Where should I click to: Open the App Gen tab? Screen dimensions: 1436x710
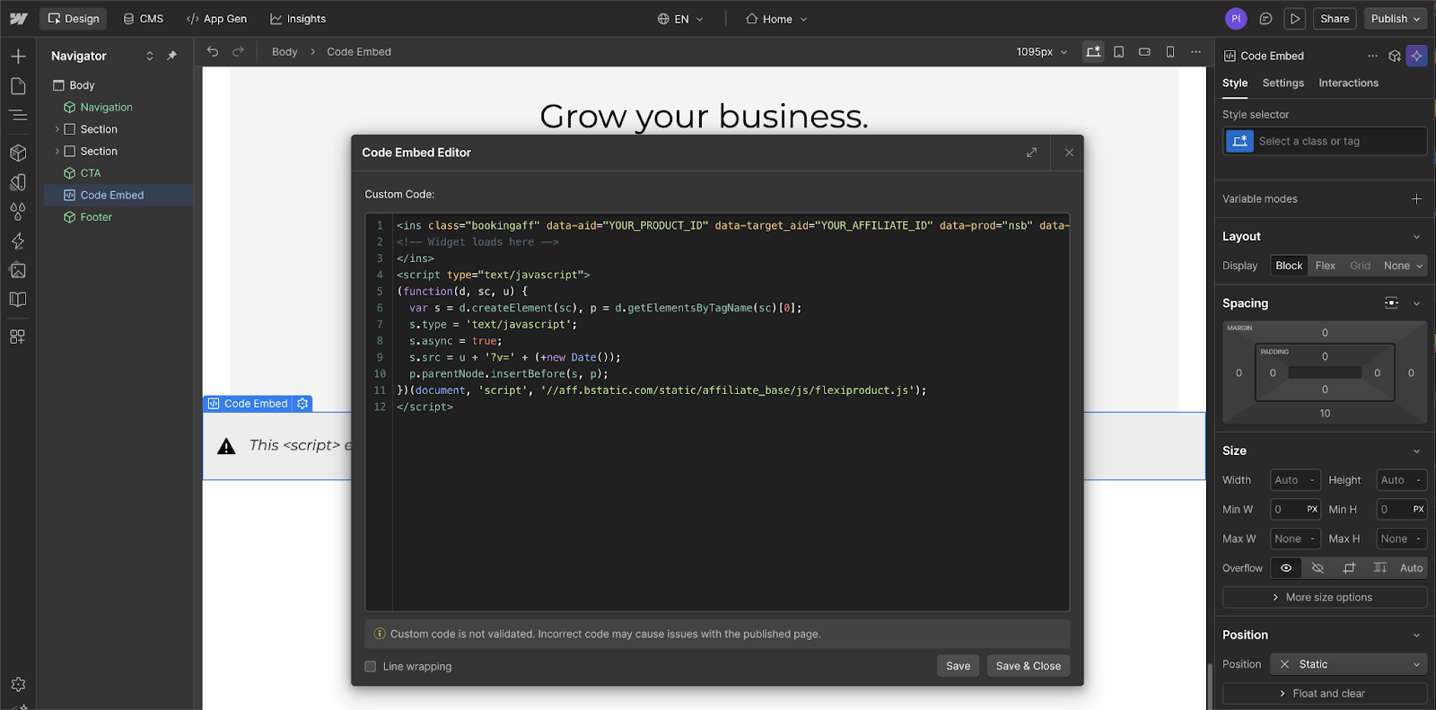click(x=216, y=19)
